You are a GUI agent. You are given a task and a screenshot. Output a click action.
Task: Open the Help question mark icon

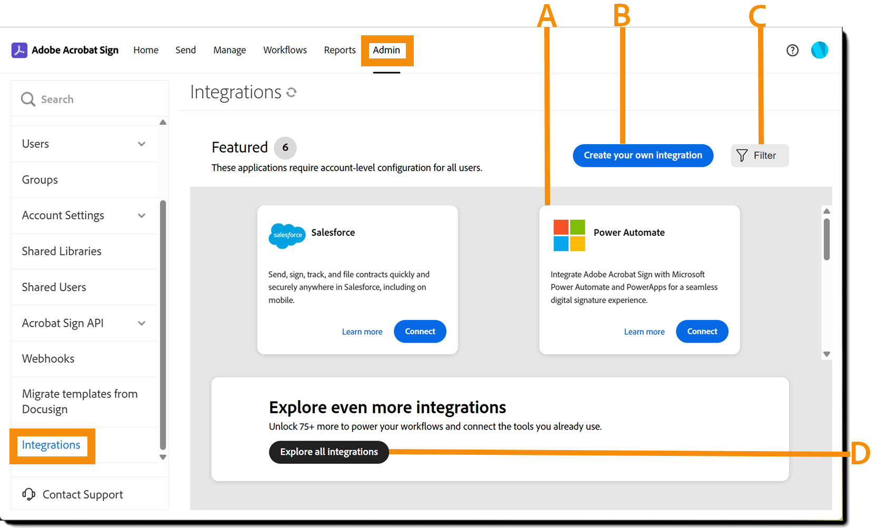[792, 50]
